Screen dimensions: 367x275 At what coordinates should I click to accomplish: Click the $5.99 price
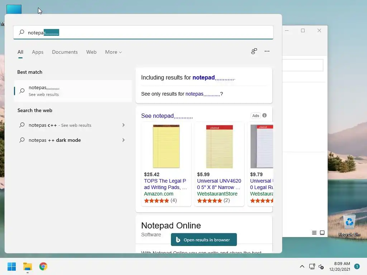pyautogui.click(x=204, y=174)
